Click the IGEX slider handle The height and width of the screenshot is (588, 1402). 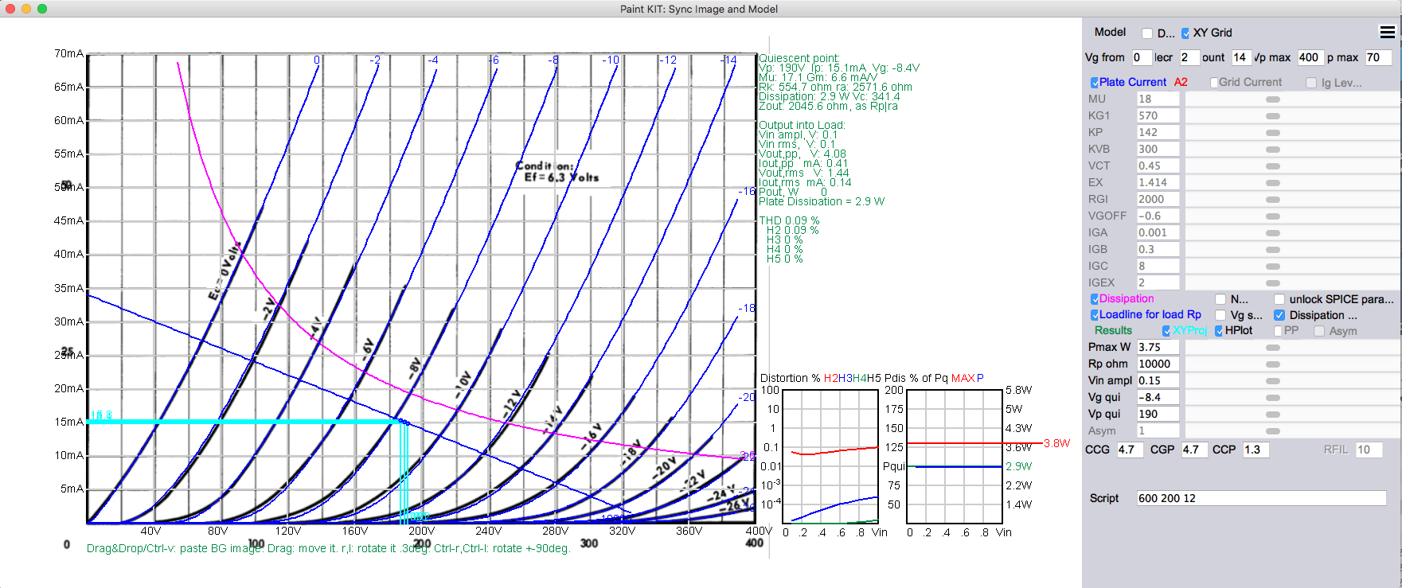pos(1273,283)
